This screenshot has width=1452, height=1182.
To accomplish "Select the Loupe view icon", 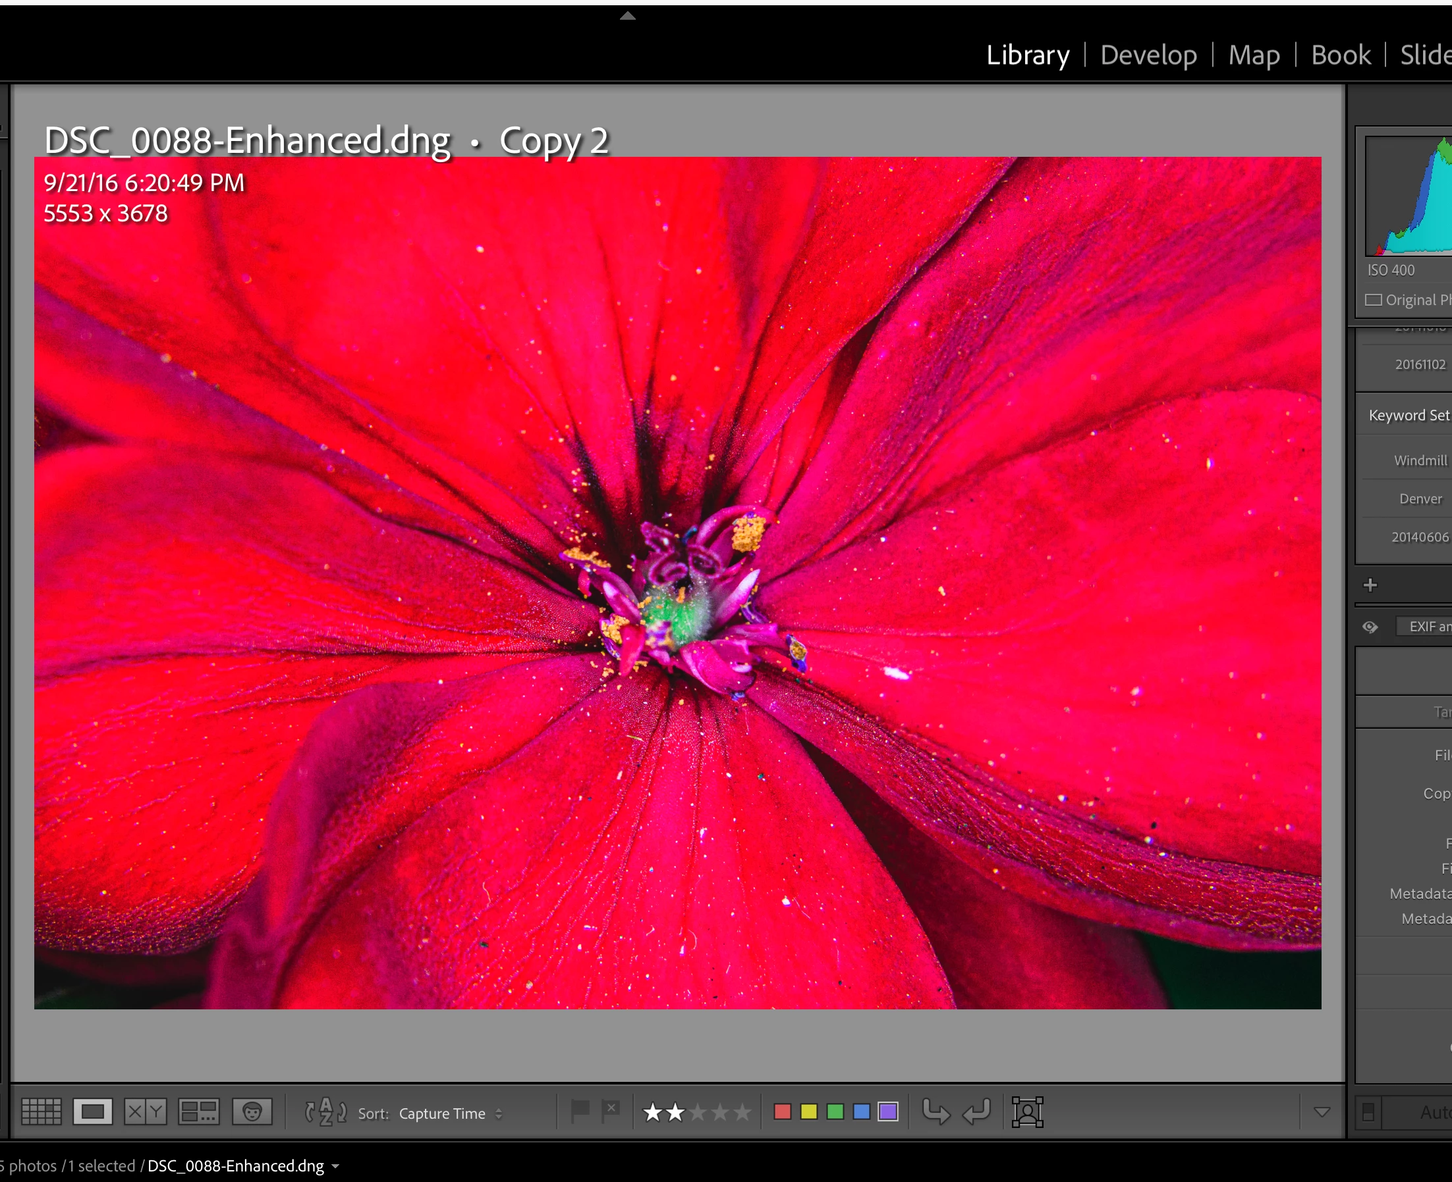I will (x=93, y=1112).
